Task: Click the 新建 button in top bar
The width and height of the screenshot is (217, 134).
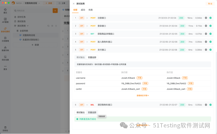Action: coord(49,3)
